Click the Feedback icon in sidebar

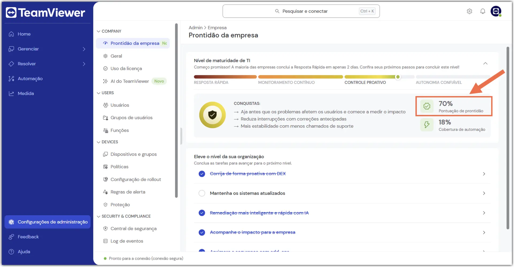[x=11, y=237]
